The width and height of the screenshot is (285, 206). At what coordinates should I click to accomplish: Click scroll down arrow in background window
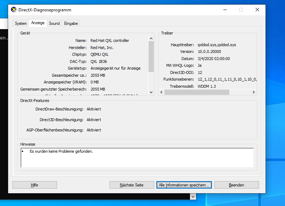tap(193, 196)
